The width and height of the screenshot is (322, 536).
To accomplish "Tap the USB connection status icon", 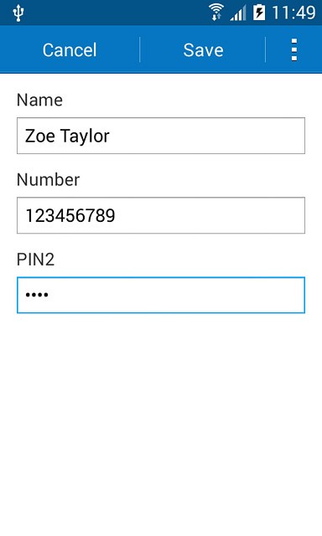I will tap(18, 13).
